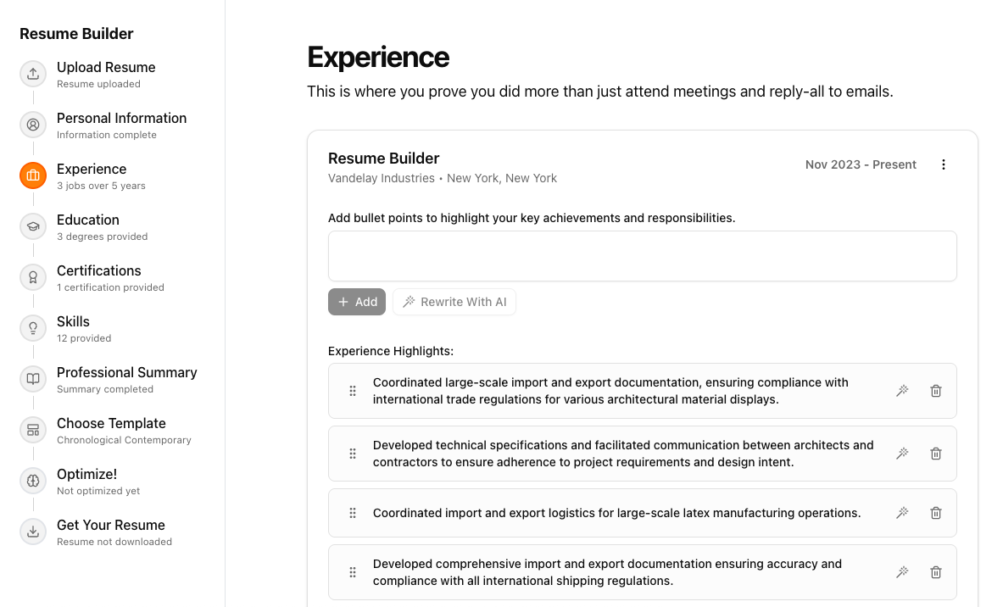The image size is (1003, 607).
Task: Select the active Experience briefcase icon
Action: (32, 175)
